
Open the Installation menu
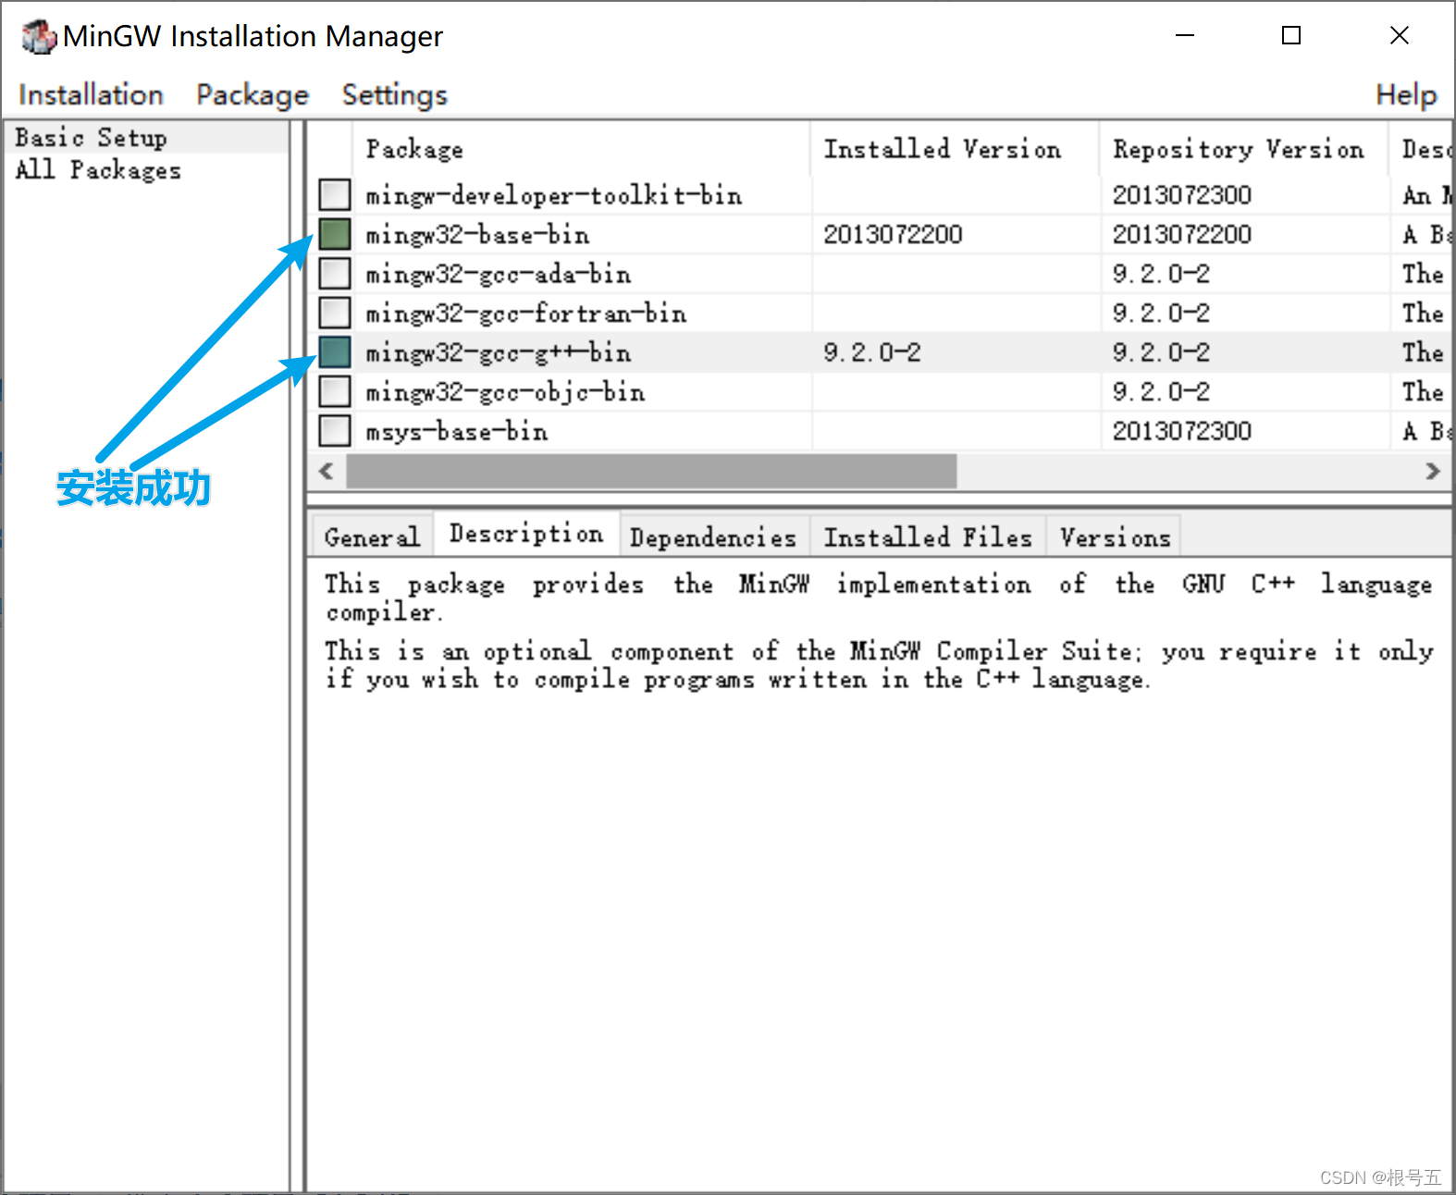pyautogui.click(x=91, y=94)
